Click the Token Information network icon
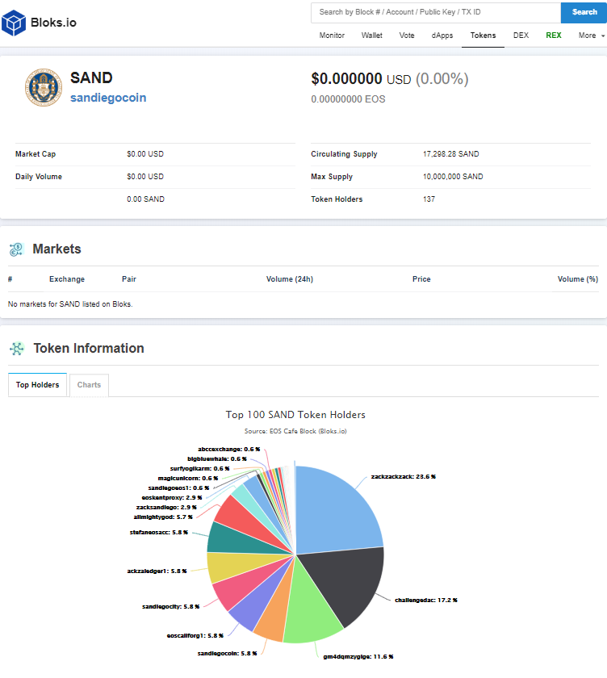Viewport: 607px width, 678px height. [x=17, y=349]
